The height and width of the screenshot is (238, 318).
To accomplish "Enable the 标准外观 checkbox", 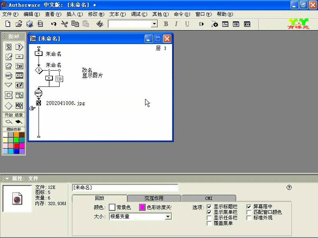I will click(249, 218).
